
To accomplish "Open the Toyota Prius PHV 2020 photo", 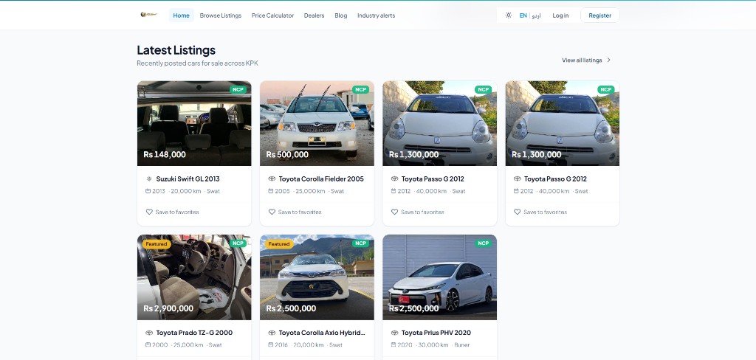I will (440, 277).
